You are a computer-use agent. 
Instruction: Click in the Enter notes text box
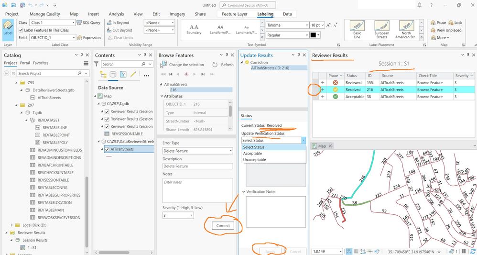[198, 190]
